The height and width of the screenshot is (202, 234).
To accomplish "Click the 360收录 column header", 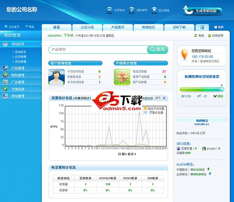I will tap(153, 178).
